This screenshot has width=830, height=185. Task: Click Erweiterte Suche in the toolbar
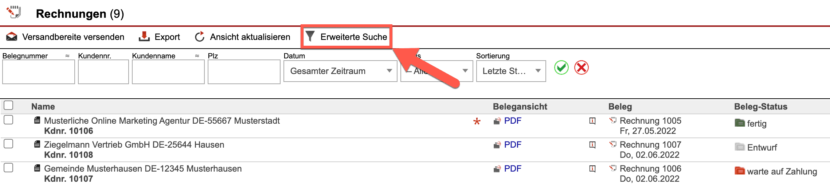click(347, 37)
